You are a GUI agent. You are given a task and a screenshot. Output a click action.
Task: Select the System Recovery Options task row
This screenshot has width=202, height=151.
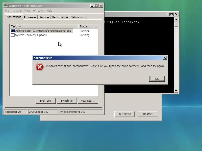[x=54, y=35]
